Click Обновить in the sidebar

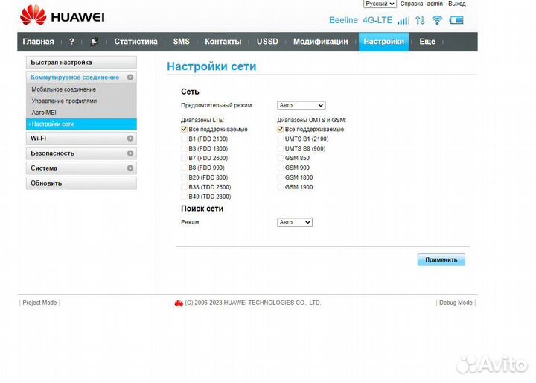(x=81, y=183)
